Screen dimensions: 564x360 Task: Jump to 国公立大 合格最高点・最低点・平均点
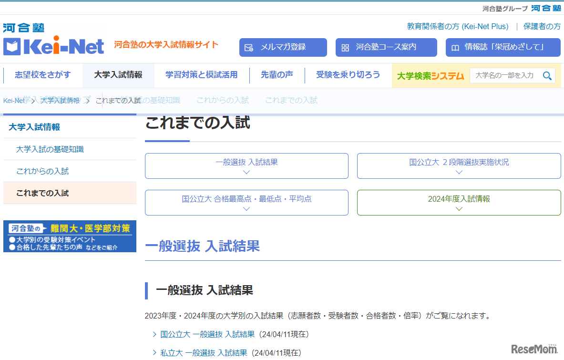click(246, 203)
